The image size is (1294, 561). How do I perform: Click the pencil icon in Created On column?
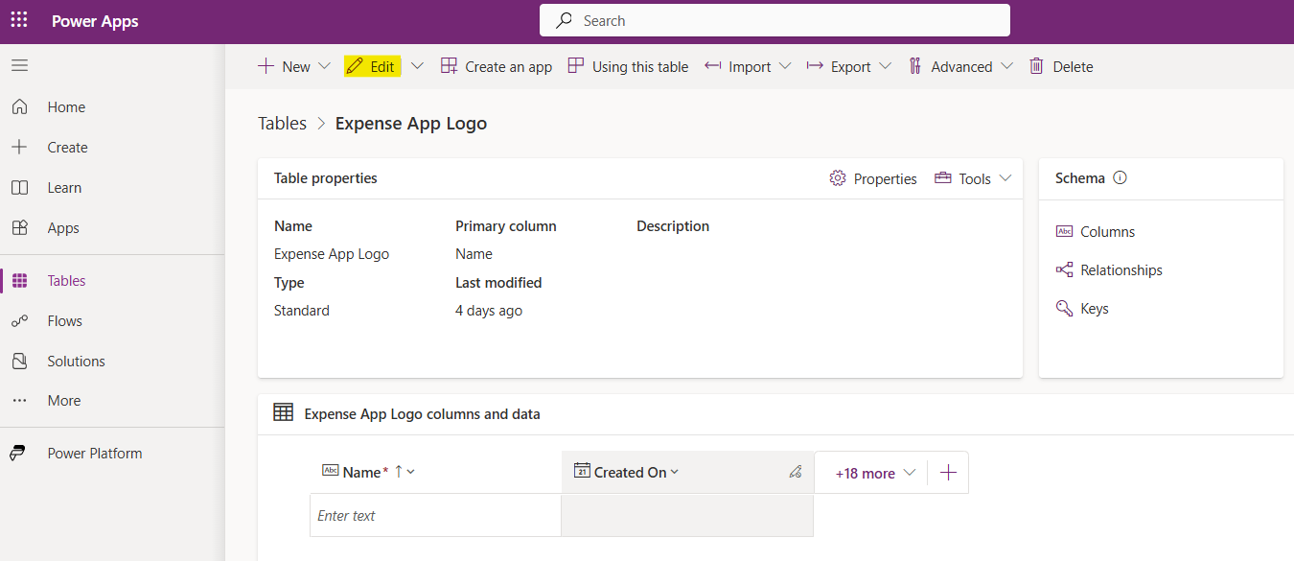point(795,472)
